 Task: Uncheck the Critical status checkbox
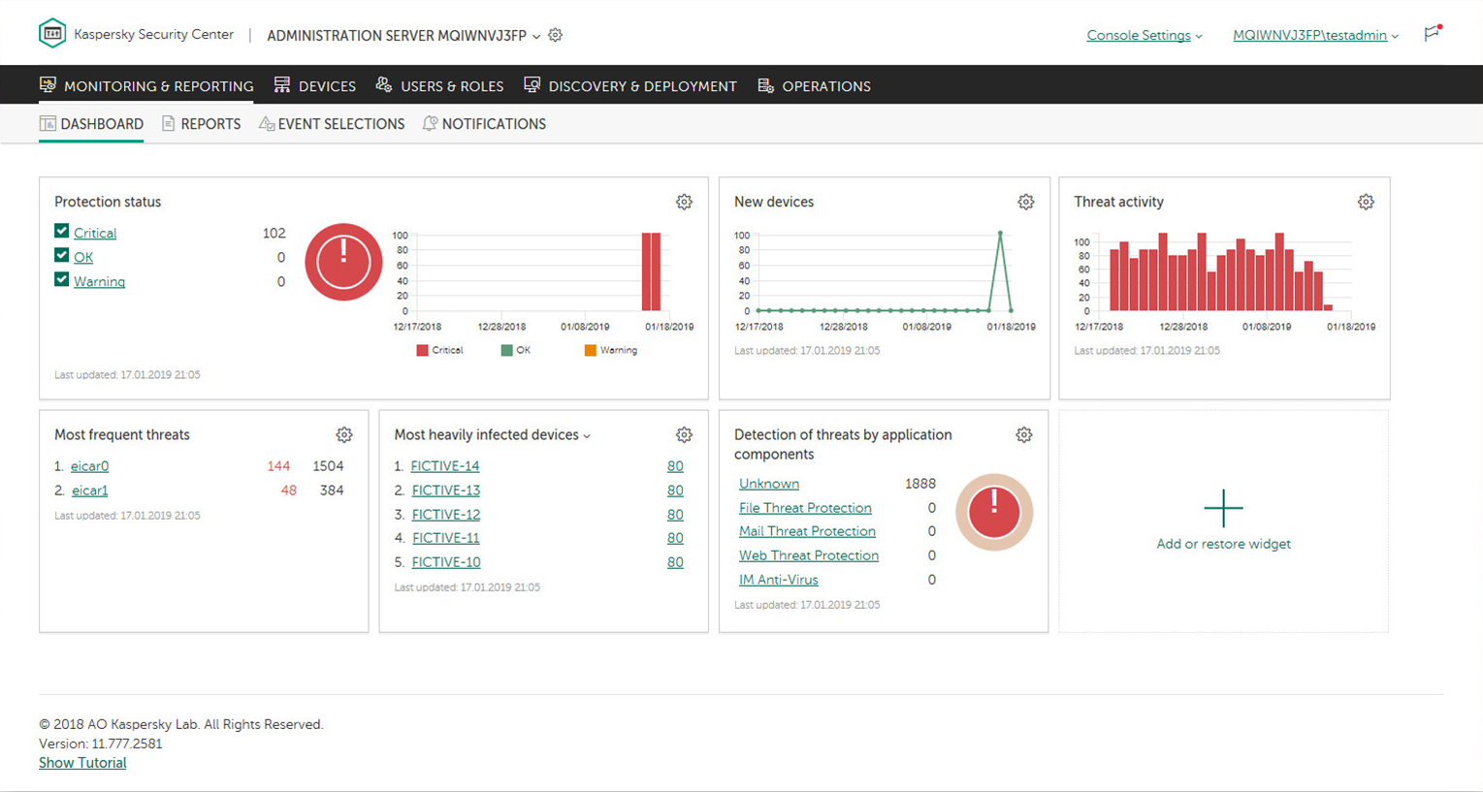tap(62, 232)
